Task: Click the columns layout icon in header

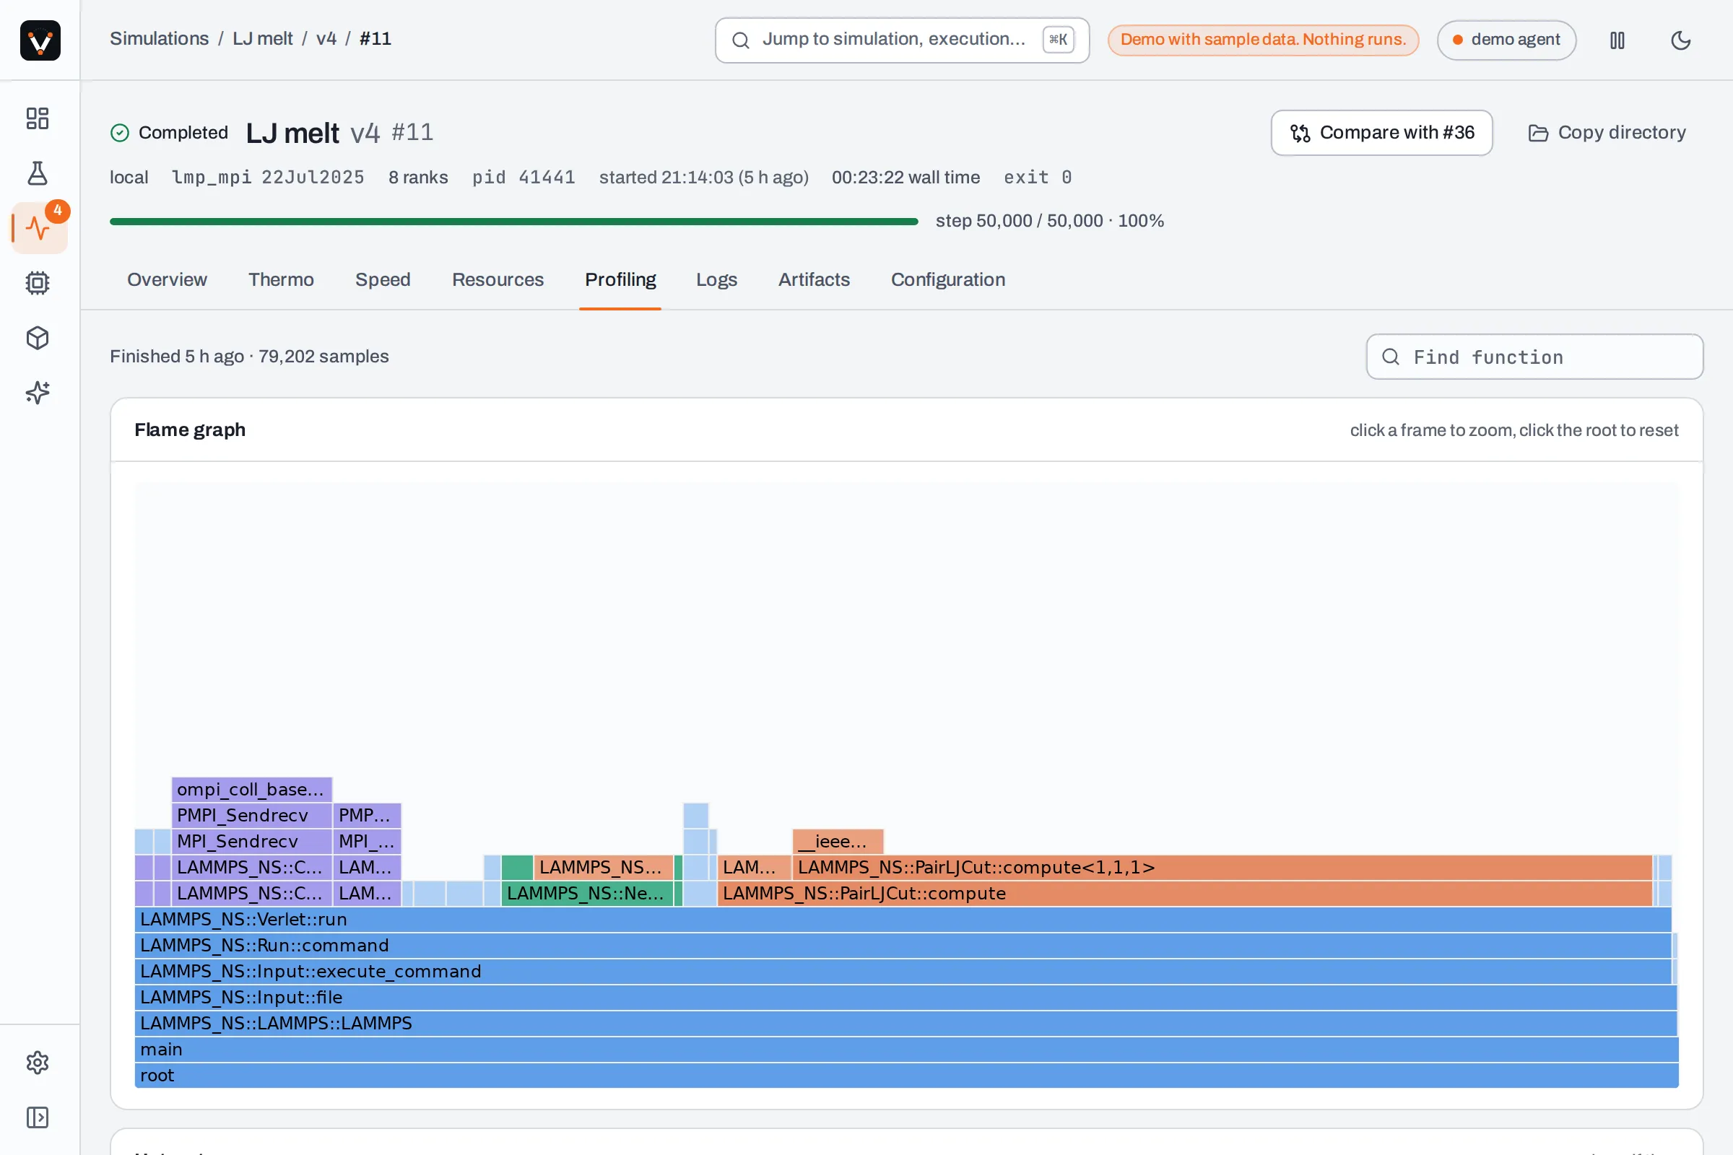Action: (1617, 40)
